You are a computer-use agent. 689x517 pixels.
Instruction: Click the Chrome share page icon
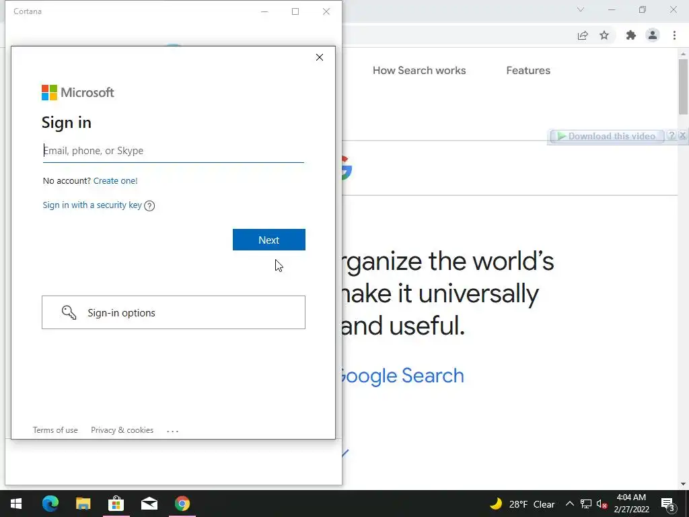pos(583,35)
